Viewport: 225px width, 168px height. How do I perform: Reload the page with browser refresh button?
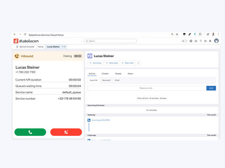coord(25,35)
